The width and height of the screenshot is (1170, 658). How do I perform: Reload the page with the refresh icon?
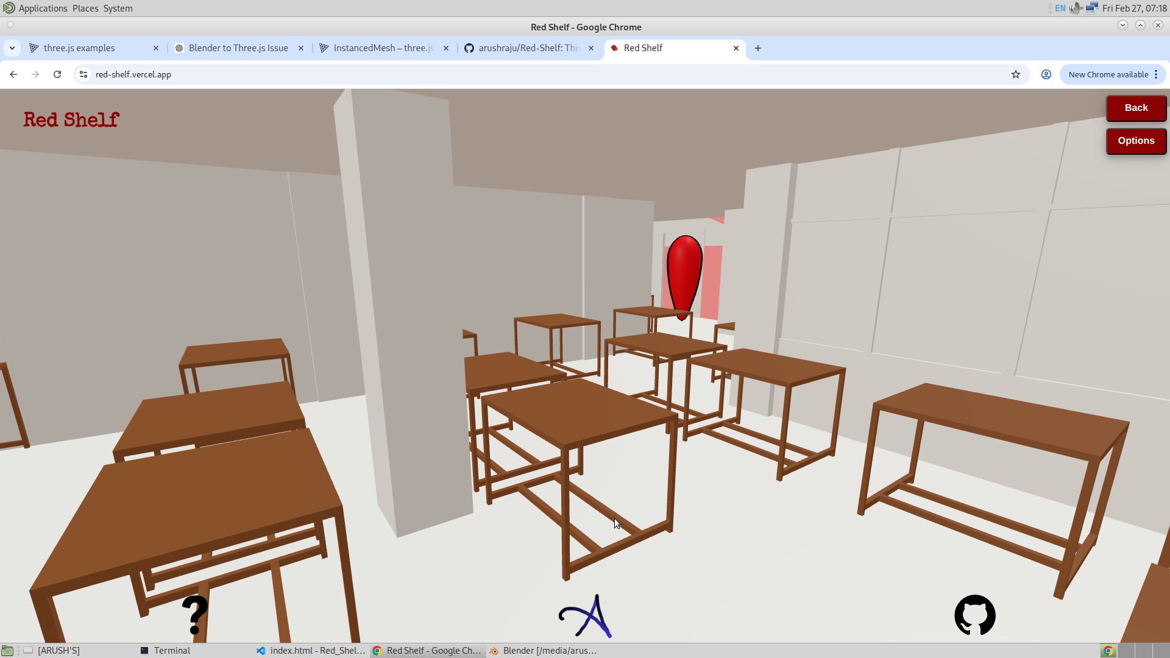pyautogui.click(x=57, y=74)
